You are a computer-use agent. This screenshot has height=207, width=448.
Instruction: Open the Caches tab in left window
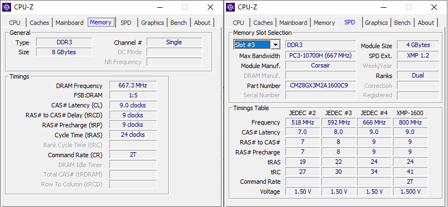[x=39, y=23]
